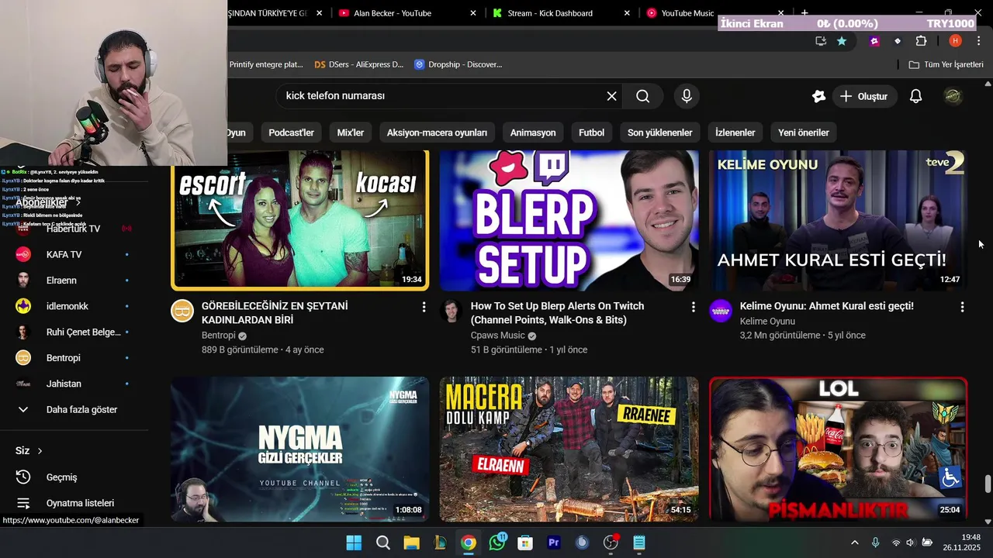This screenshot has width=993, height=558.
Task: Open Dropship bookmark in bookmarks bar
Action: click(x=458, y=64)
